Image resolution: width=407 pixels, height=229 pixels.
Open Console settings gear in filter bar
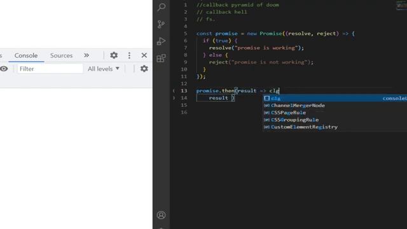[144, 69]
